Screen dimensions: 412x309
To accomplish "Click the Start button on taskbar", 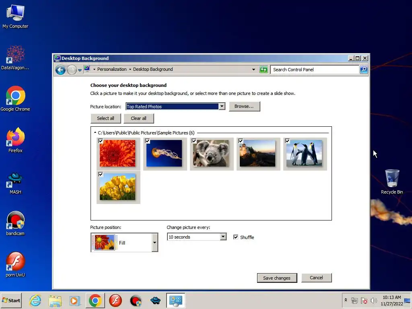I will 11,300.
